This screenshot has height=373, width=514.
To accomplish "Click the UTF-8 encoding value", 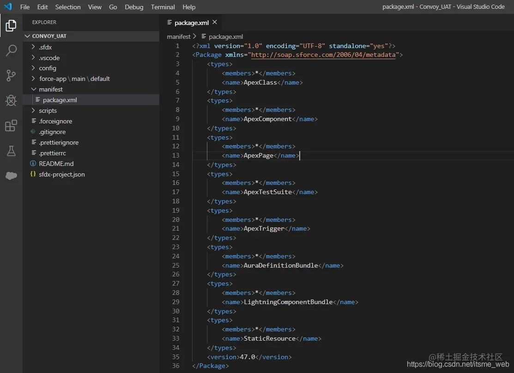I will tap(312, 46).
